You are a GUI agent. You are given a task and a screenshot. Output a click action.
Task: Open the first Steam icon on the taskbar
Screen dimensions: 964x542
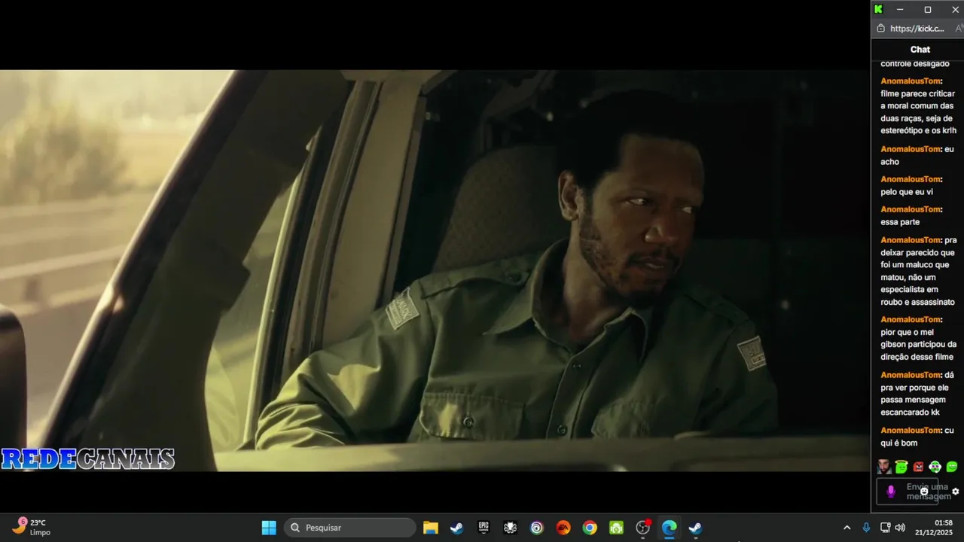[457, 528]
